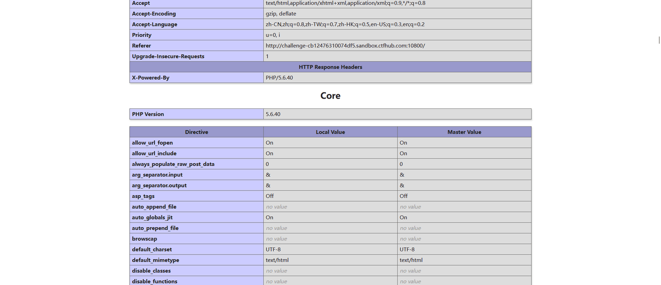The image size is (661, 285).
Task: Click default_mimetype master value text/html
Action: [411, 260]
